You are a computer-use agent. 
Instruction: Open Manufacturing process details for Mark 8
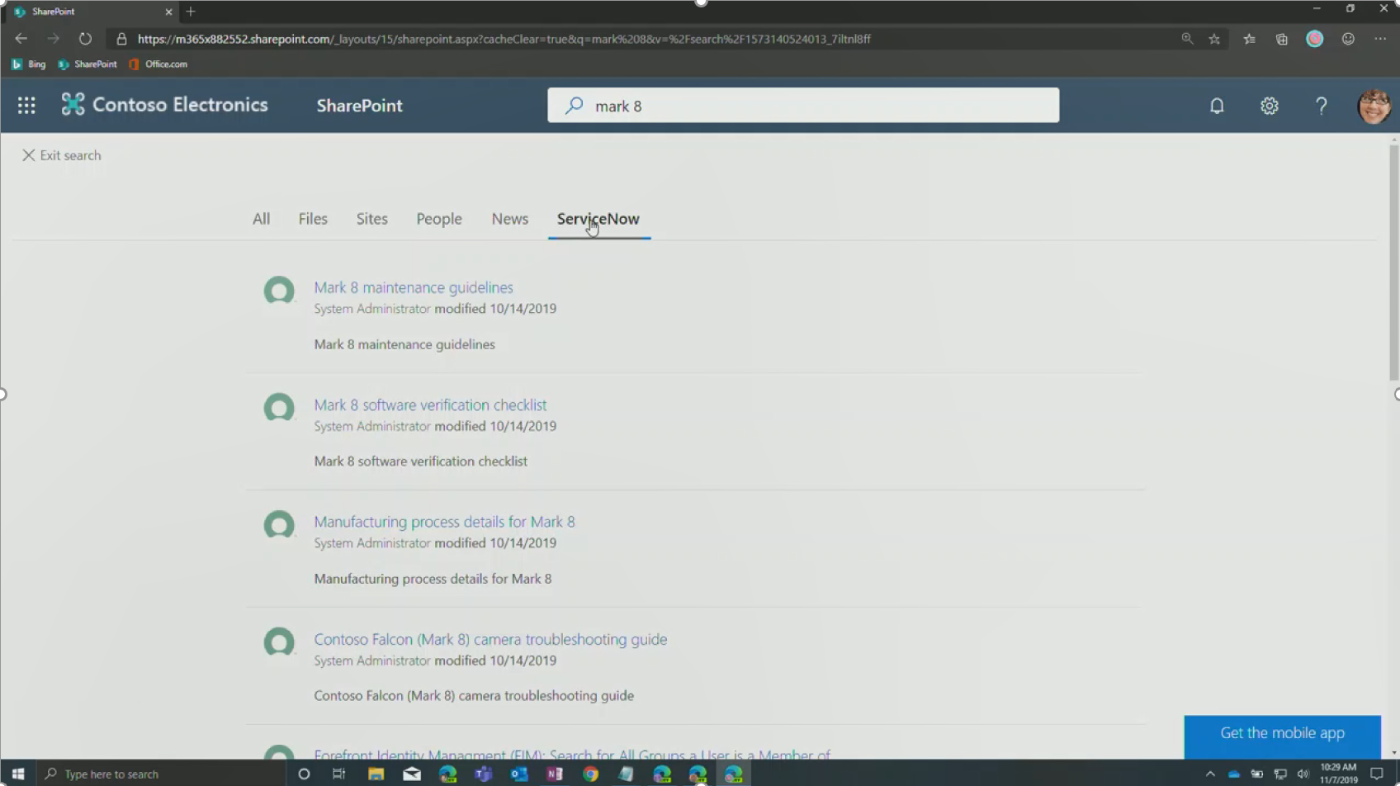tap(444, 522)
